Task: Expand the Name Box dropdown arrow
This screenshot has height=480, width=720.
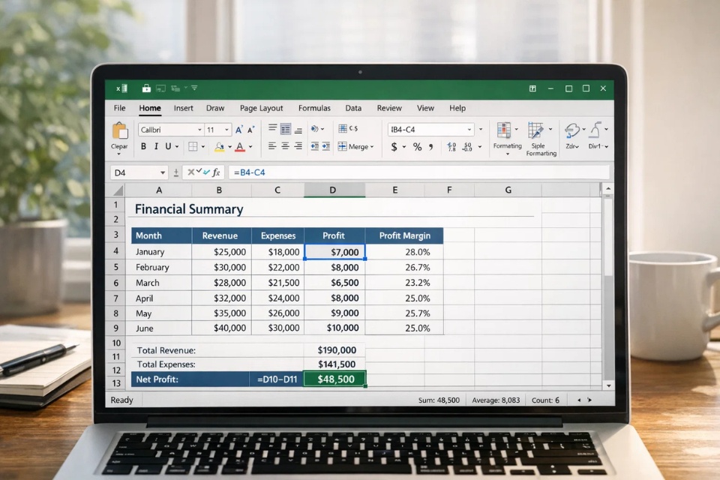Action: (163, 172)
